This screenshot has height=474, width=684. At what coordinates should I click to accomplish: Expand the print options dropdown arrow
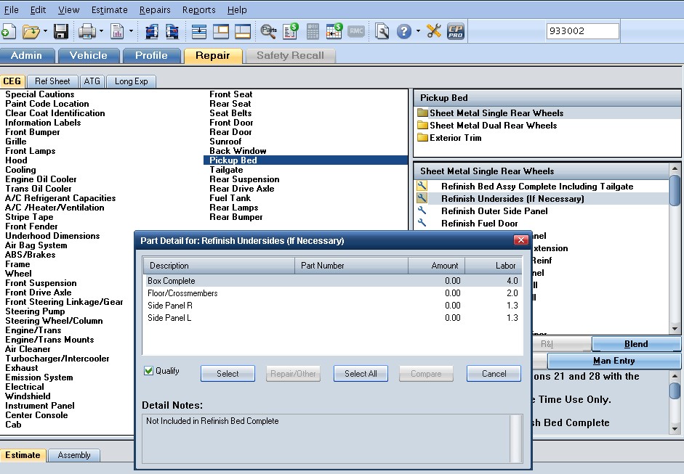(101, 31)
